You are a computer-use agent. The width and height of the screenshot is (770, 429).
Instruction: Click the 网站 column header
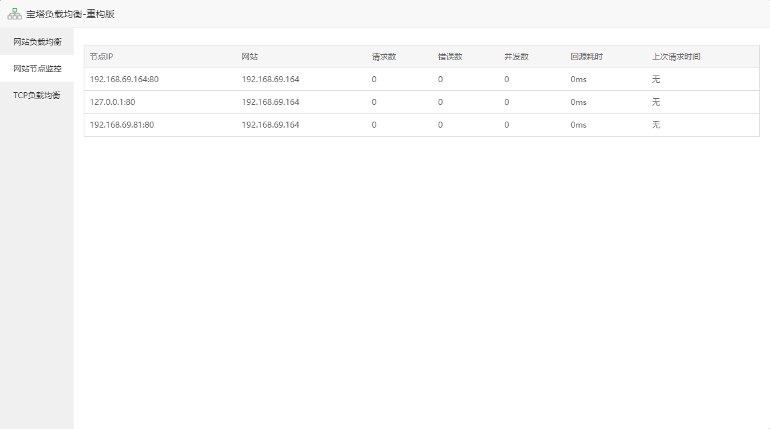click(x=250, y=56)
